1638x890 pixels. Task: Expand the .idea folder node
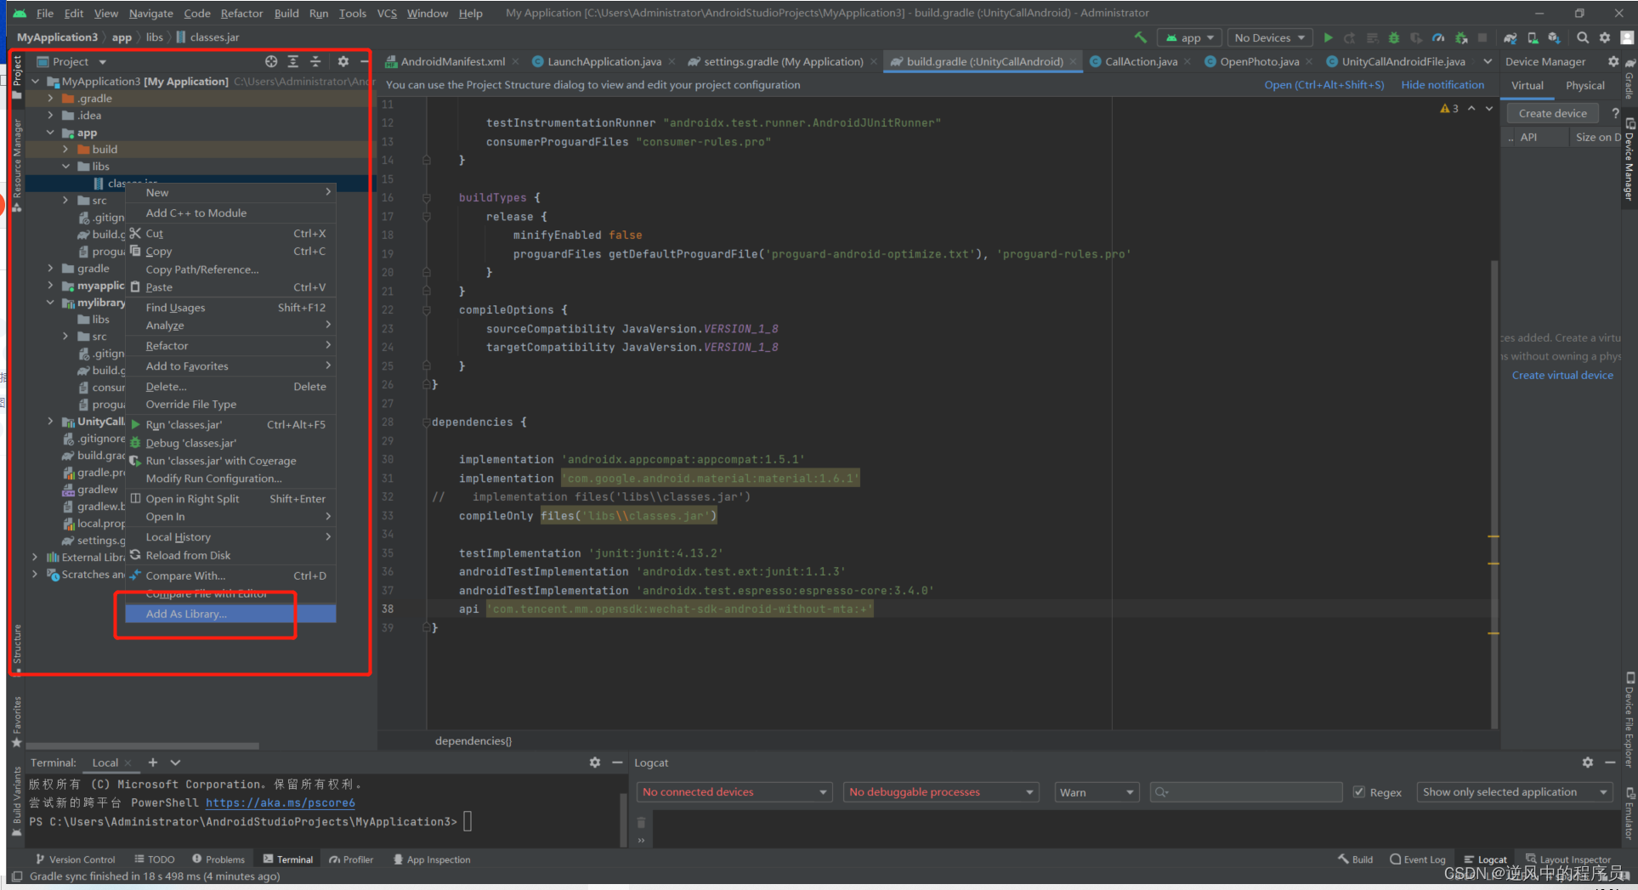coord(50,116)
